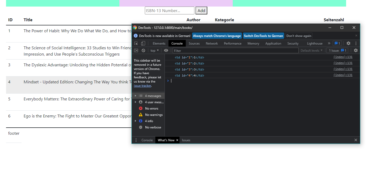Click the yellow warning triangle icon
Viewport: 381px width, 184px height.
pos(141,115)
